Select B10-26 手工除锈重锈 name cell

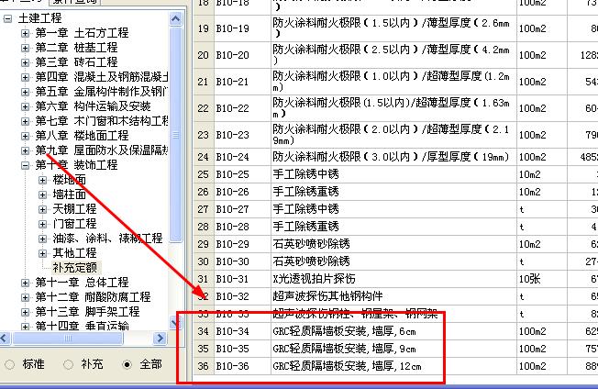(x=393, y=192)
